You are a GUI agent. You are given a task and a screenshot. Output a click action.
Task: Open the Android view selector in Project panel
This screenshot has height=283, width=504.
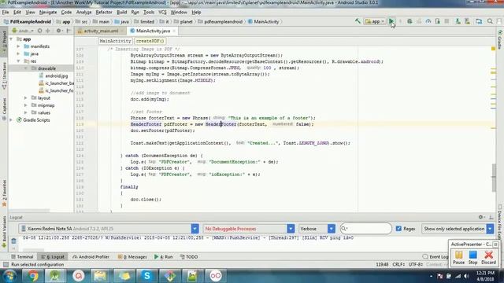click(23, 31)
